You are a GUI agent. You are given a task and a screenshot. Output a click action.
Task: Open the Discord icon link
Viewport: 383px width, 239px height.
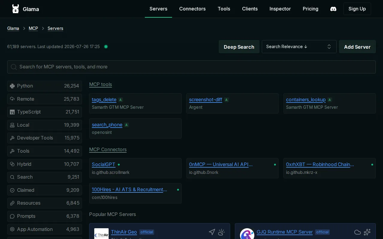pyautogui.click(x=333, y=9)
